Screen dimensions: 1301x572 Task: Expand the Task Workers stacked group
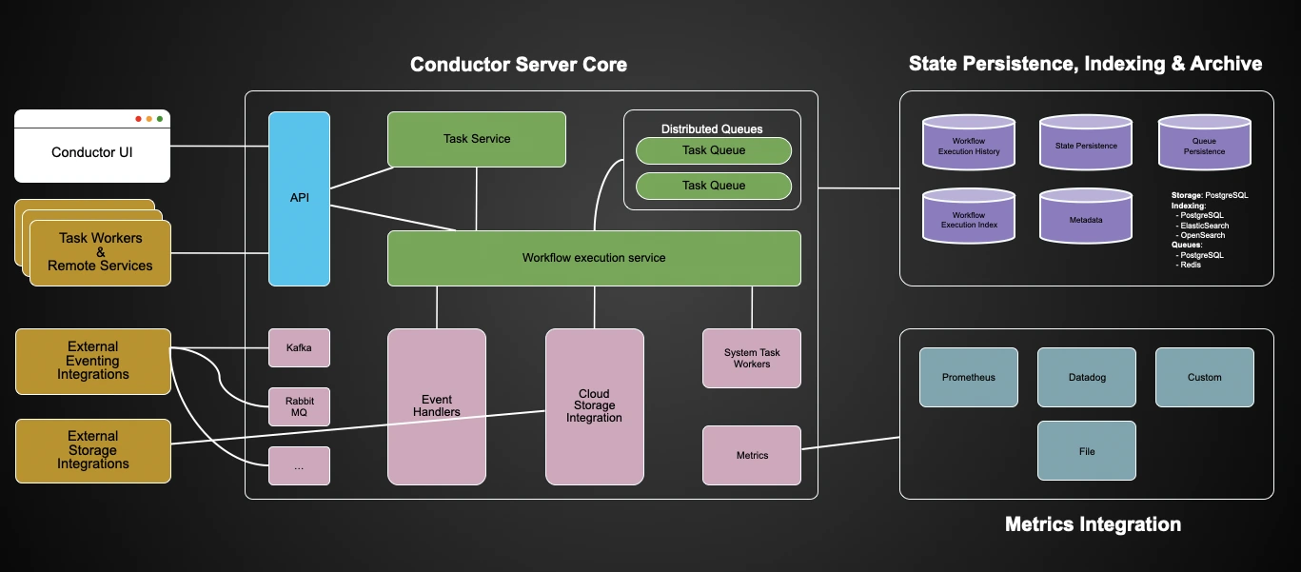point(100,251)
